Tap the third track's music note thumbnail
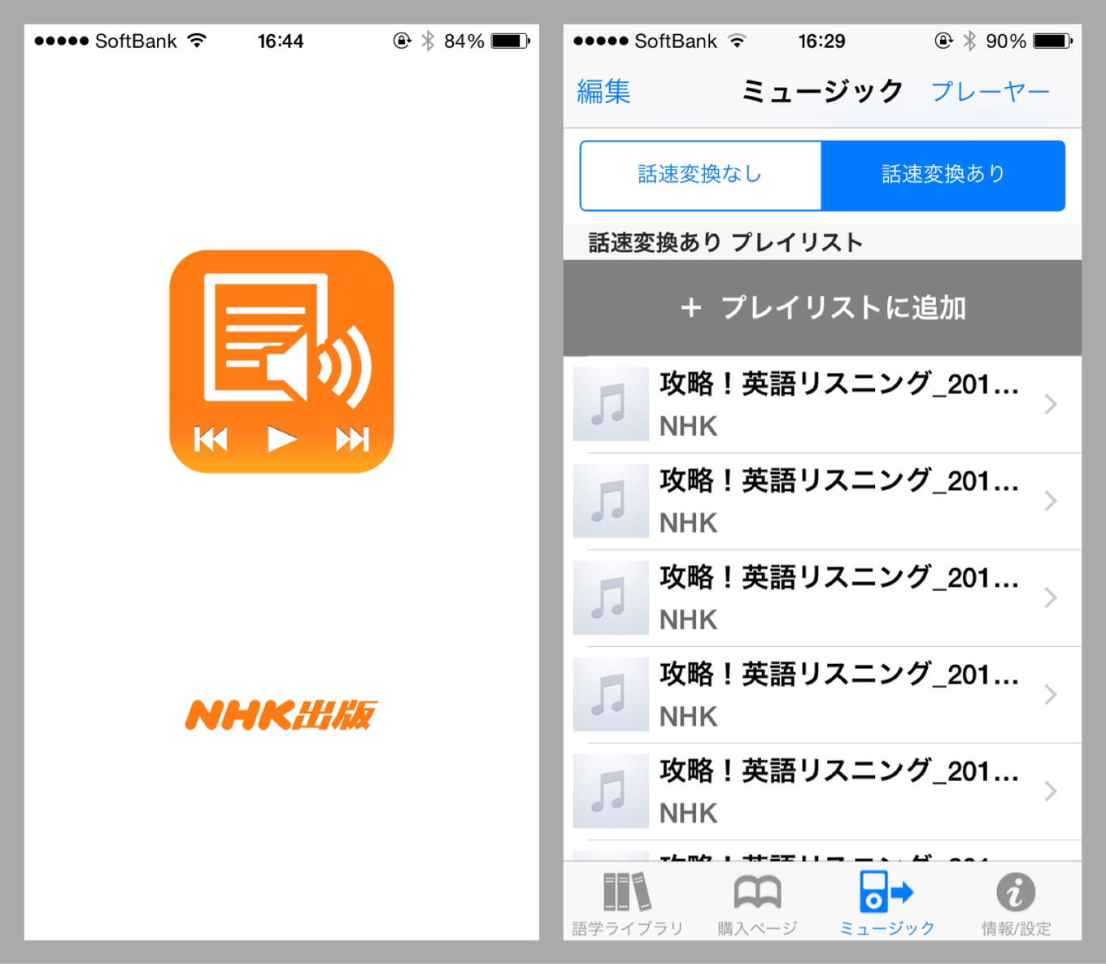The width and height of the screenshot is (1106, 964). pos(611,597)
